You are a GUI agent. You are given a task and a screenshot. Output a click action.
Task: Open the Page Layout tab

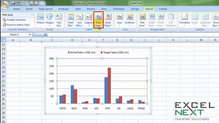point(46,9)
